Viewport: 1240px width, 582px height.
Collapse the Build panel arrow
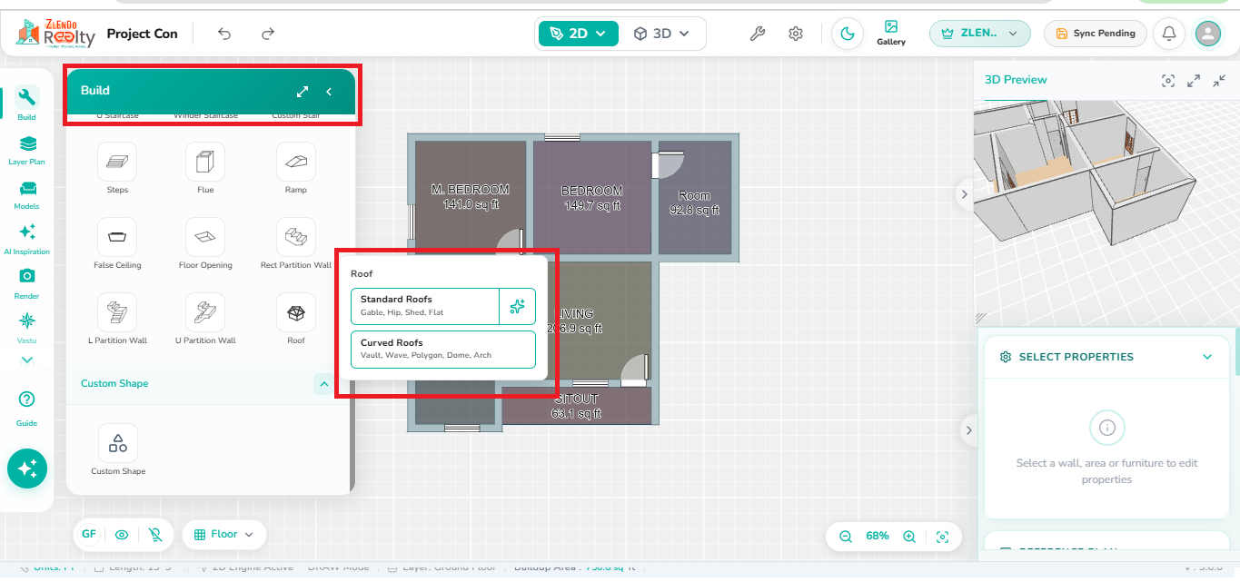329,91
